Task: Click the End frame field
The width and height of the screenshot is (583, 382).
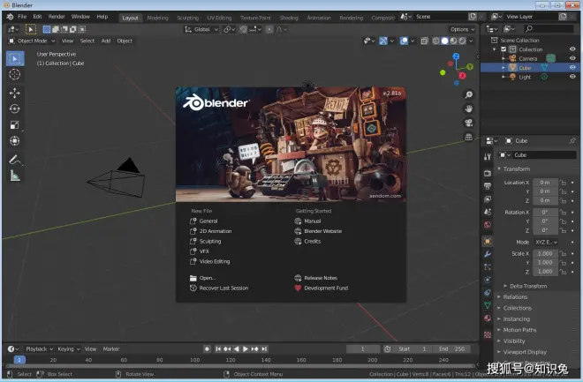Action: click(x=452, y=349)
